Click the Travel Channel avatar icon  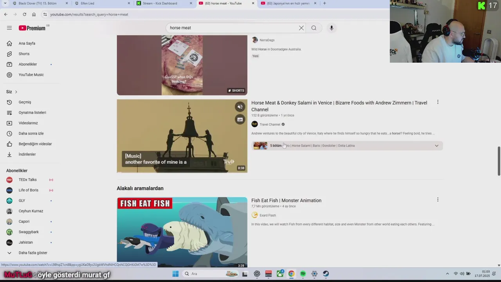254,124
